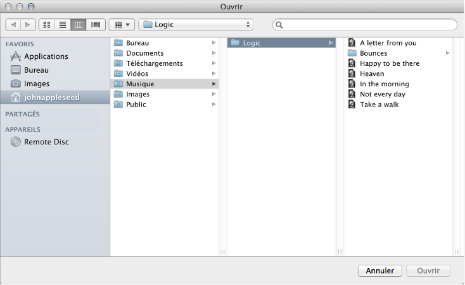The image size is (465, 285).
Task: Click project icon of A letter from you
Action: pos(352,42)
